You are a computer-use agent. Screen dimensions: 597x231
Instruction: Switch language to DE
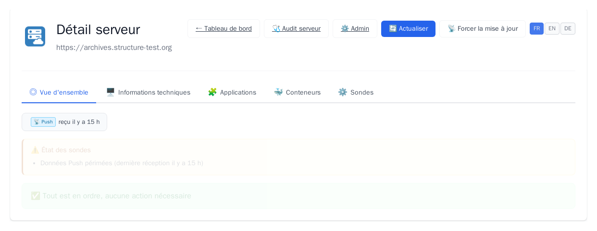pos(568,29)
